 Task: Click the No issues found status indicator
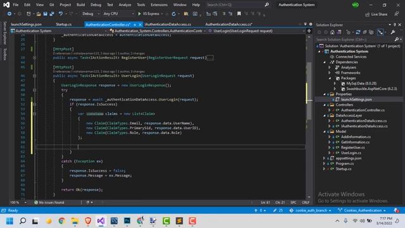(x=49, y=203)
